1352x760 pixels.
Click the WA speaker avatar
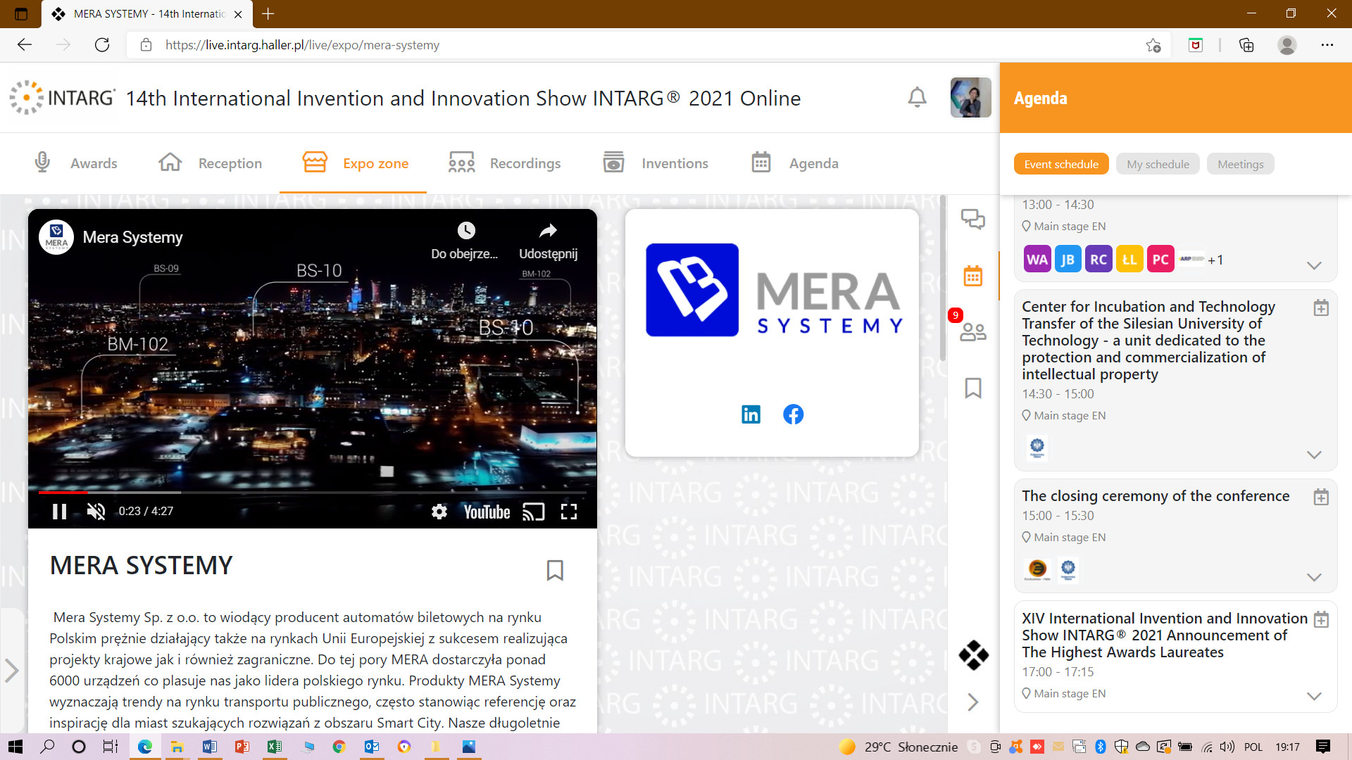[1037, 259]
